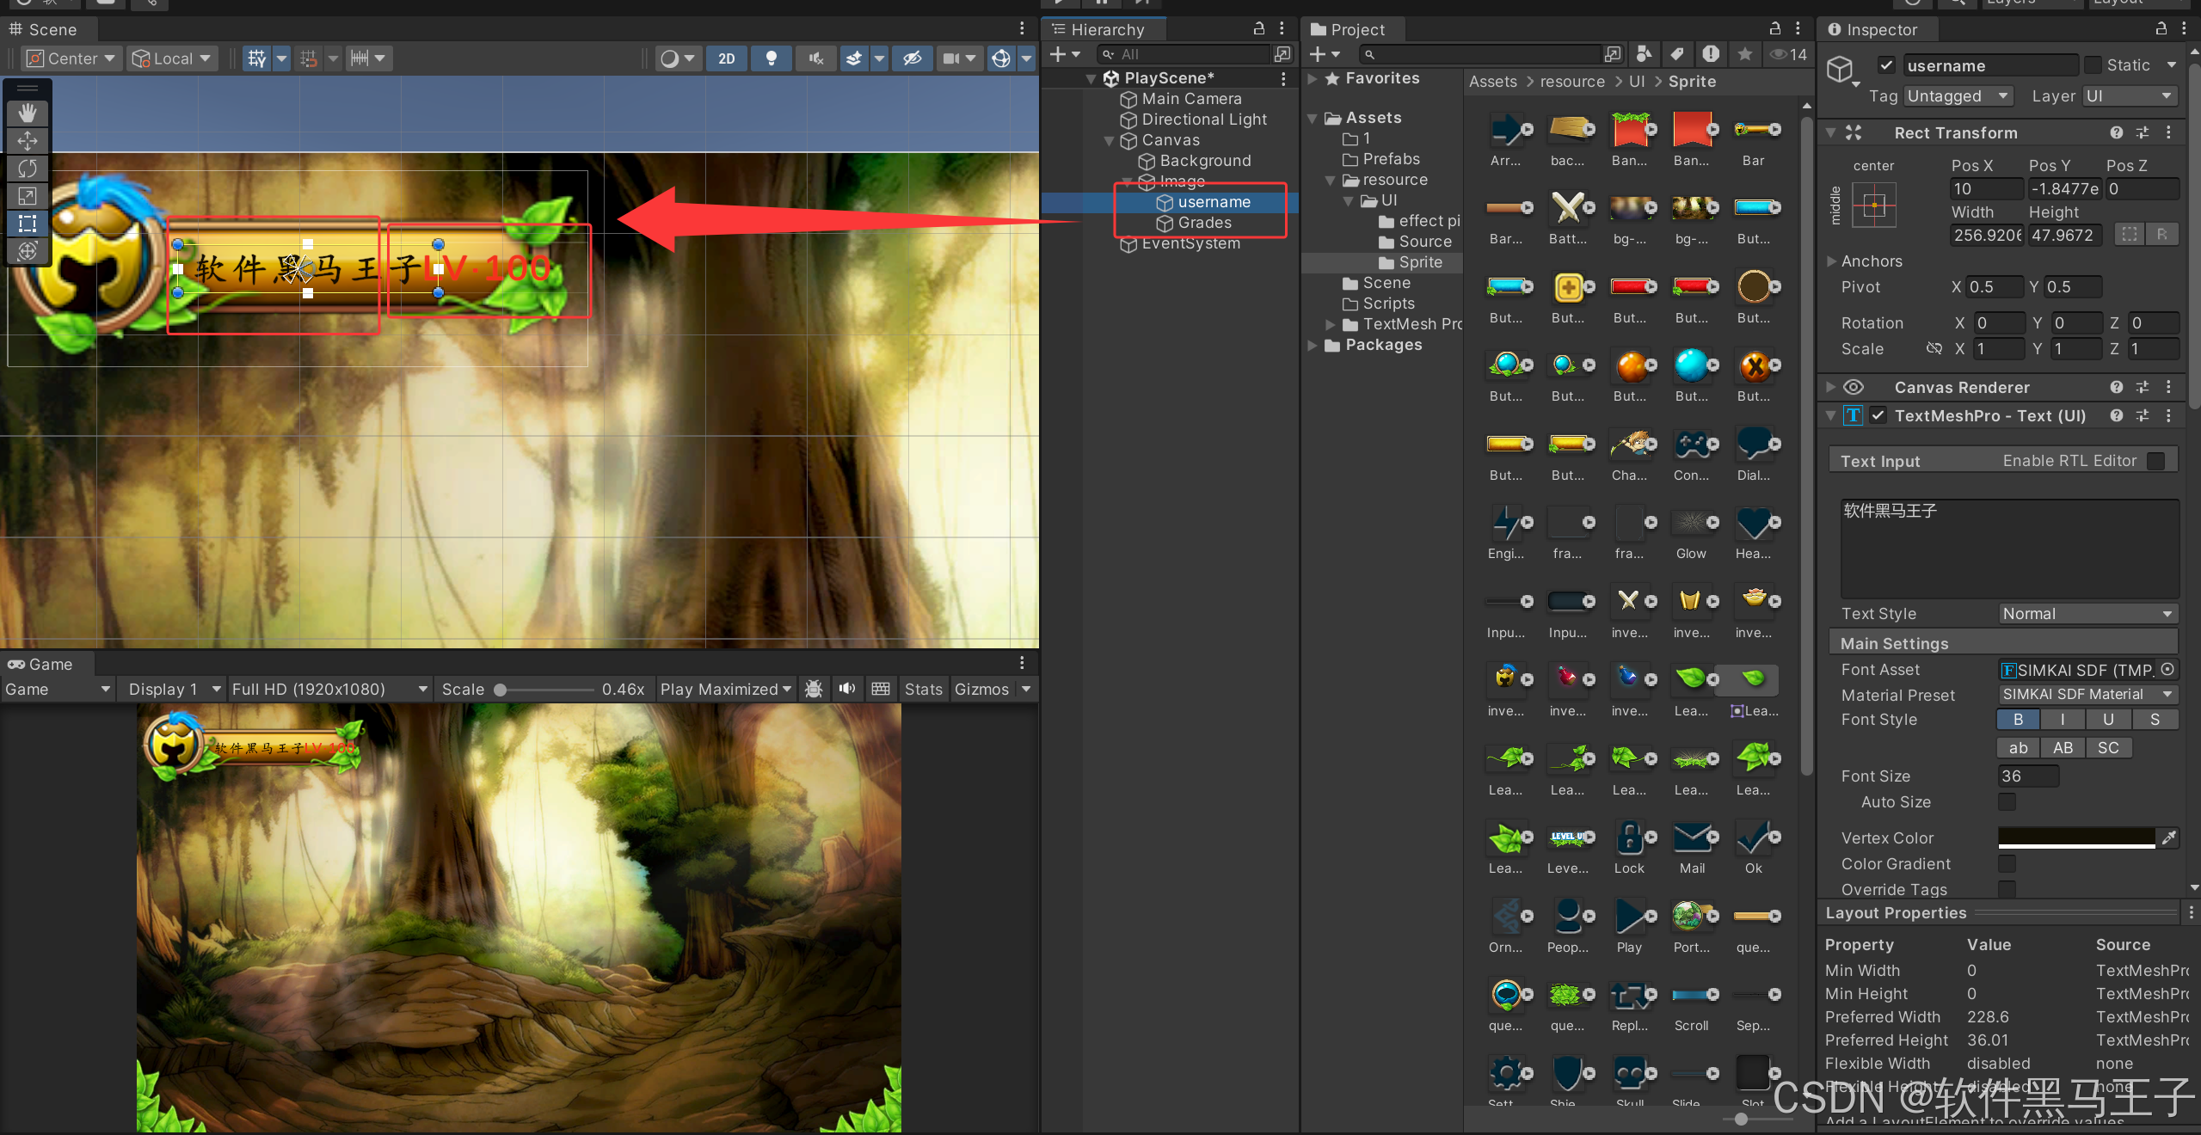Screen dimensions: 2201x1135
Task: Toggle 2D view mode button
Action: [727, 58]
